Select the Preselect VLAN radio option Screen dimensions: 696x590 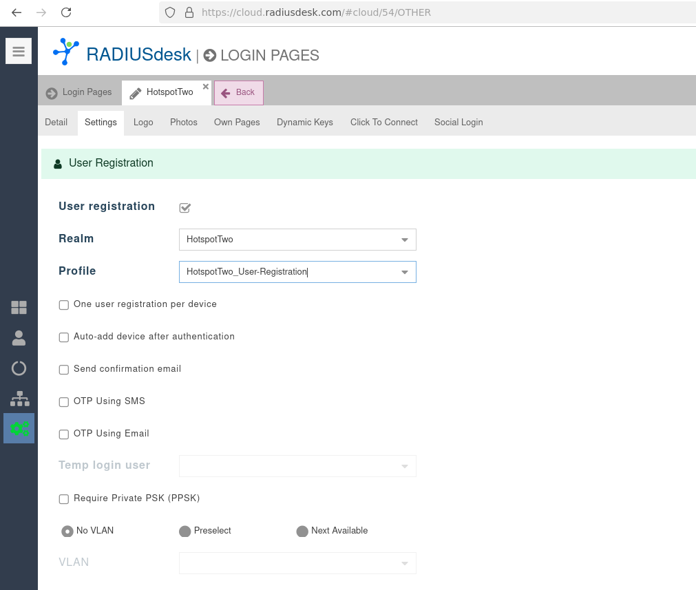[x=184, y=531]
